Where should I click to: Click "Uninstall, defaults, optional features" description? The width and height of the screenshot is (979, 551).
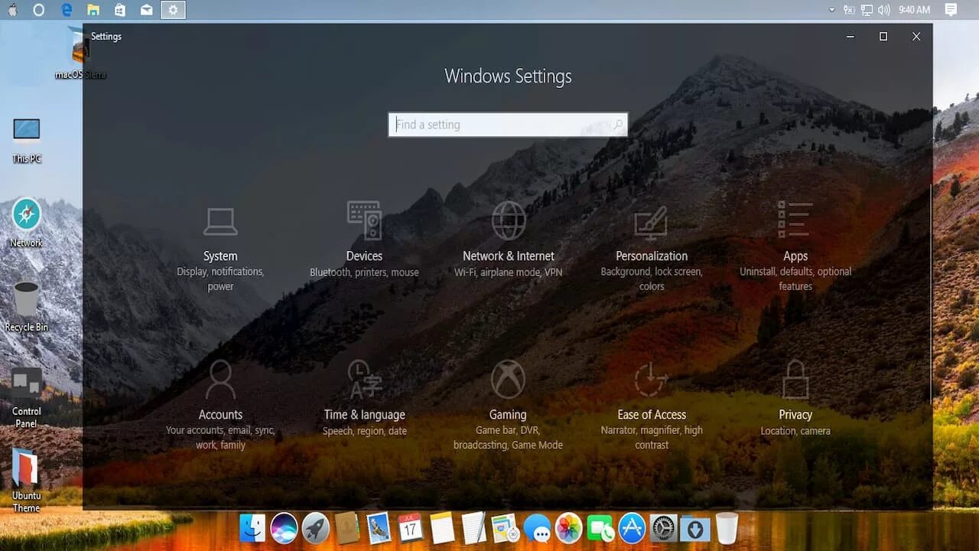coord(795,279)
